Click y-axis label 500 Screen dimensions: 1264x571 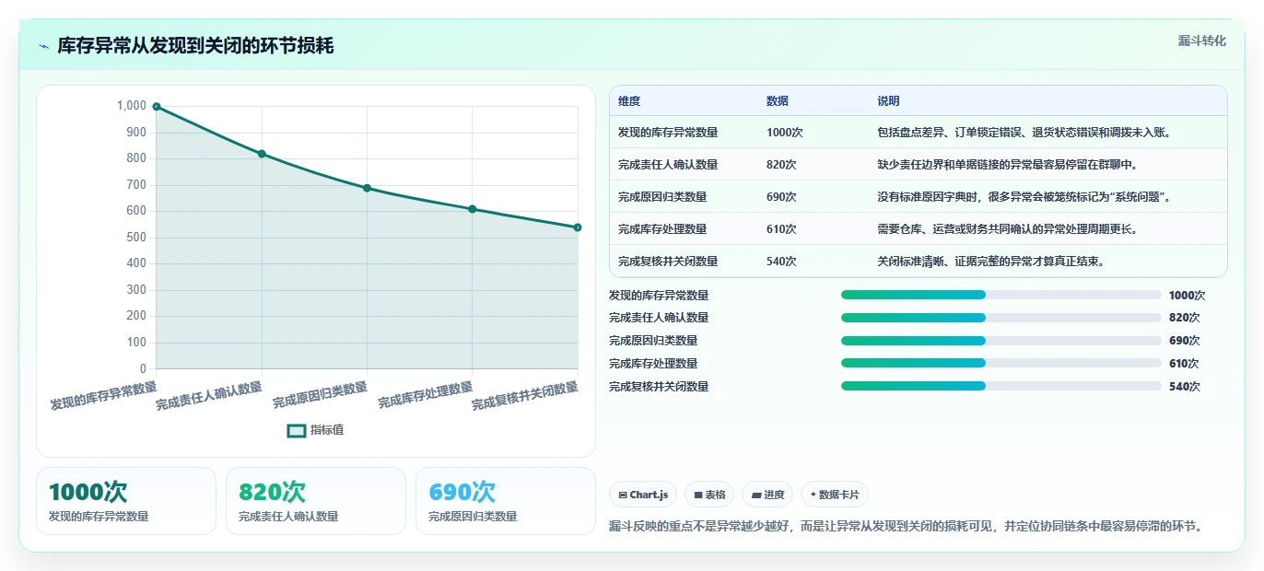coord(136,238)
